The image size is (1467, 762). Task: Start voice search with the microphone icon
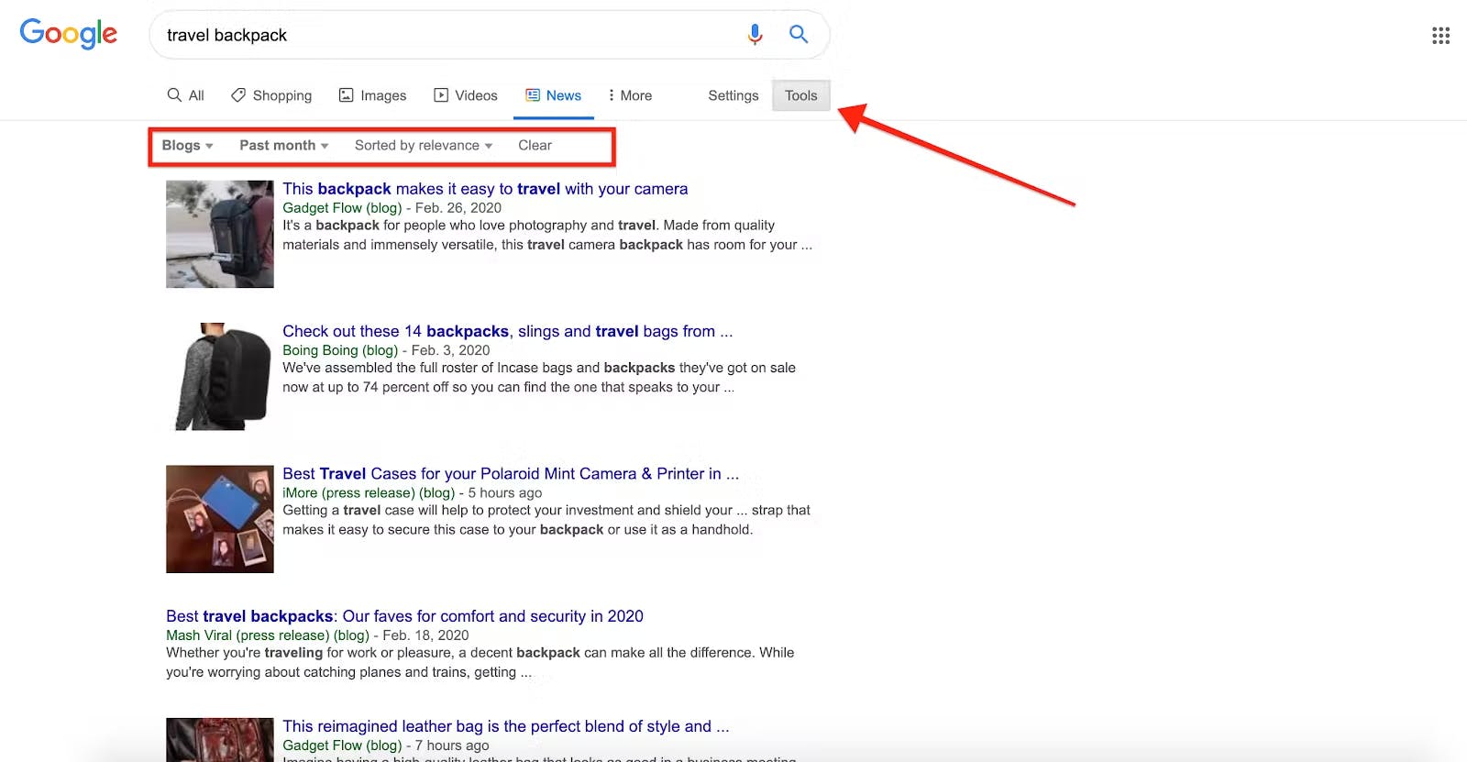click(x=755, y=35)
